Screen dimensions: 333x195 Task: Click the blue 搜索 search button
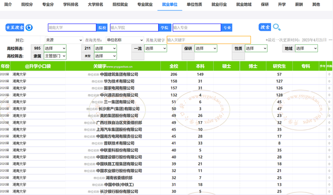[265, 27]
